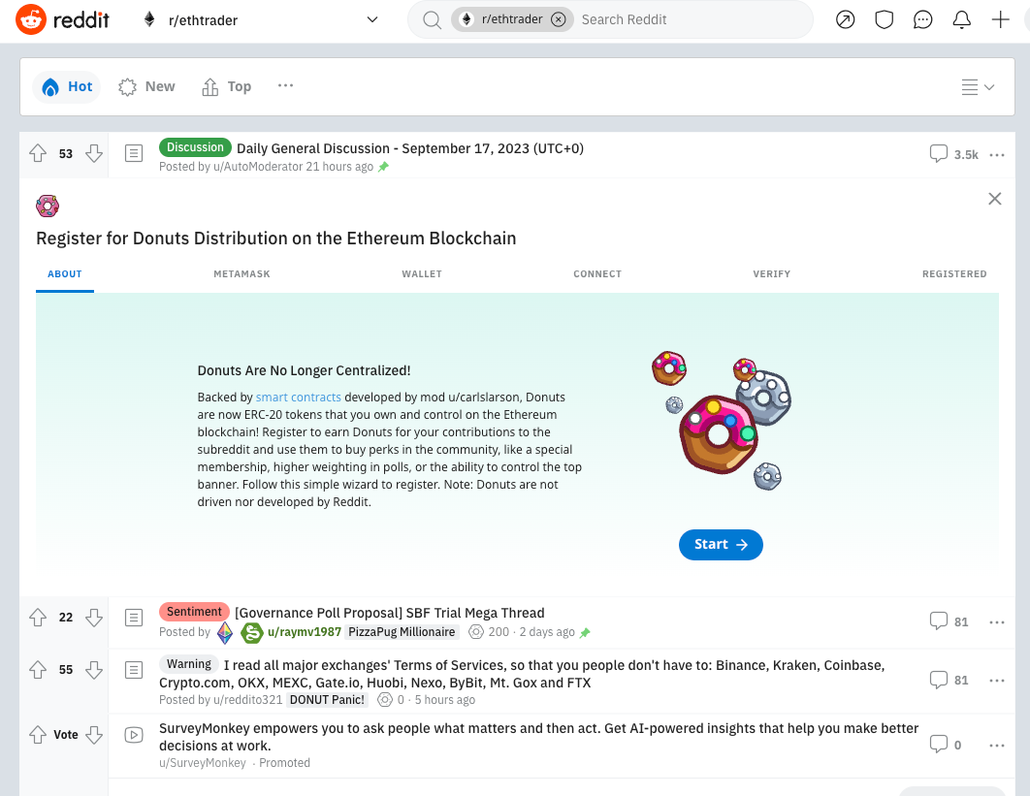Sort posts by New
This screenshot has height=796, width=1030.
(146, 86)
